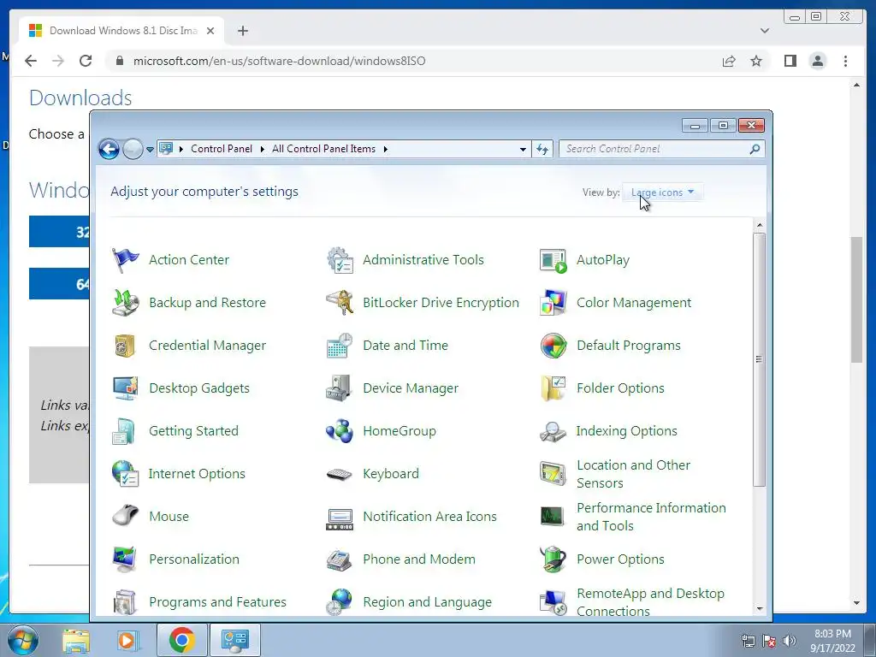Share this page from Chrome toolbar

pos(729,61)
